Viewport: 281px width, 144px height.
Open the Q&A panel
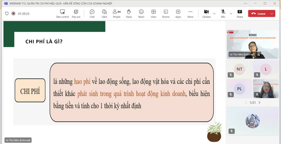104,13
